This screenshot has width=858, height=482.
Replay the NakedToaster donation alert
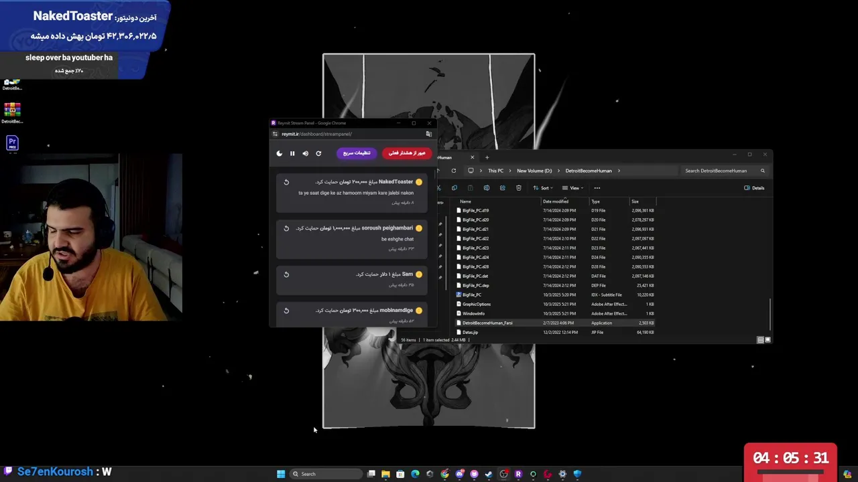click(x=286, y=182)
